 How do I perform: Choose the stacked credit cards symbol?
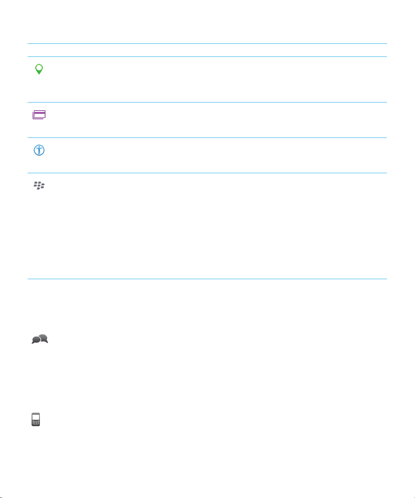tap(39, 115)
